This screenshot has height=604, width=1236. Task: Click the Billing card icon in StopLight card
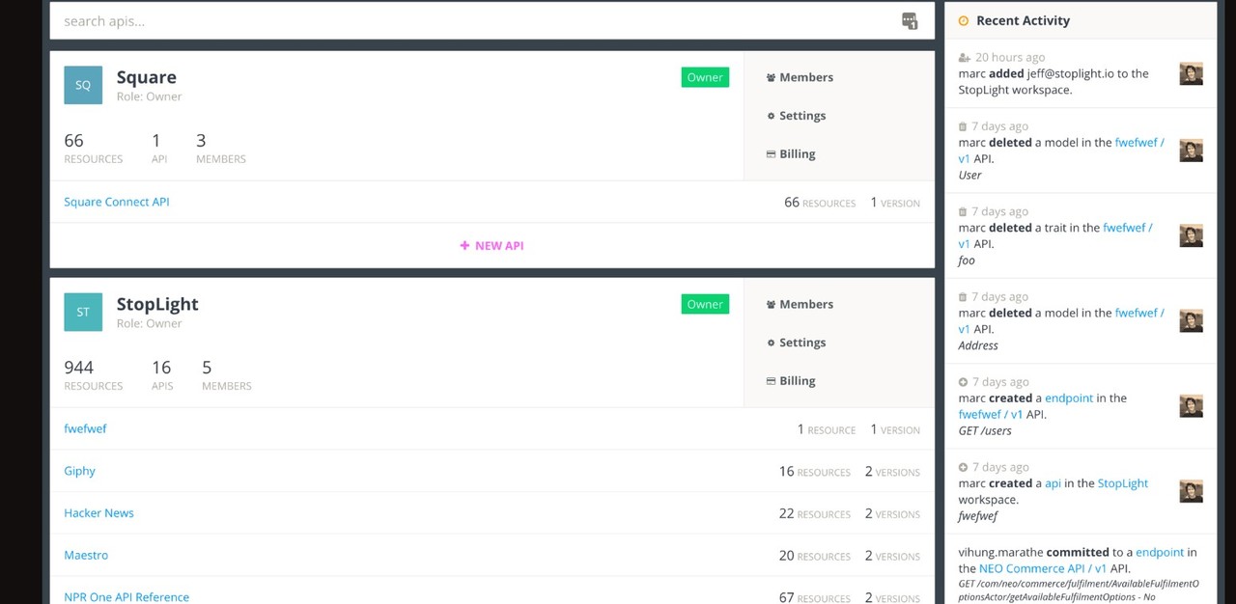pos(771,381)
